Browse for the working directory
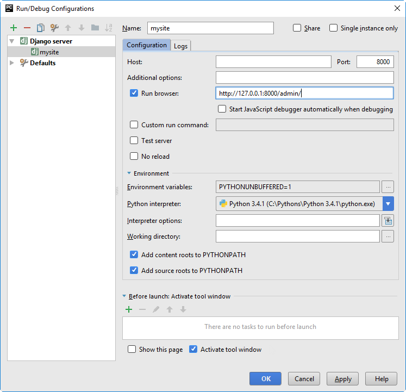The width and height of the screenshot is (406, 392). pos(388,237)
